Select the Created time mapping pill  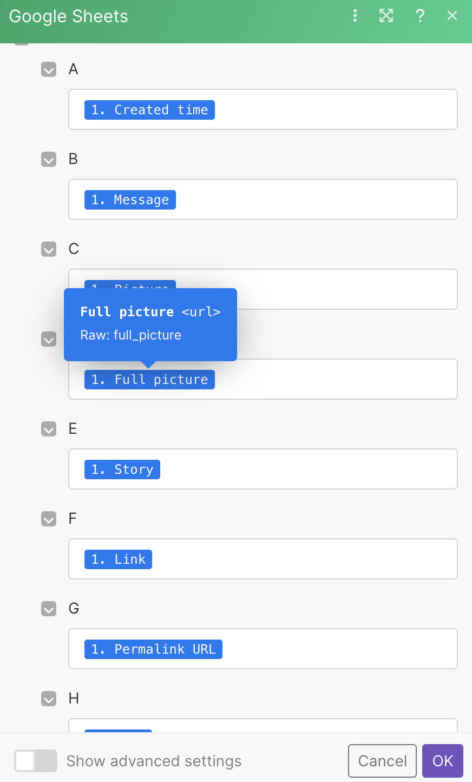pyautogui.click(x=149, y=110)
